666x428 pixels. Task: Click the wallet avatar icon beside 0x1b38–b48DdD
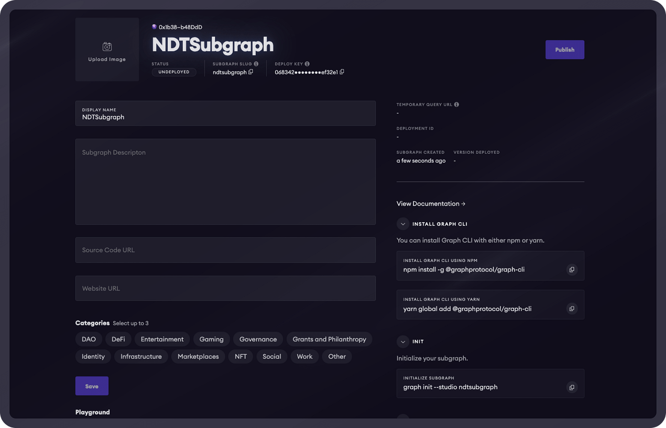(x=155, y=27)
